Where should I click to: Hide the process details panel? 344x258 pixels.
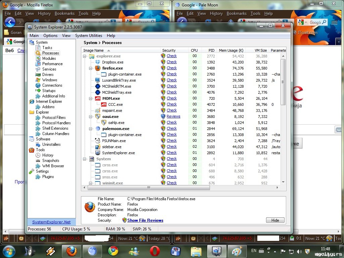click(x=275, y=220)
